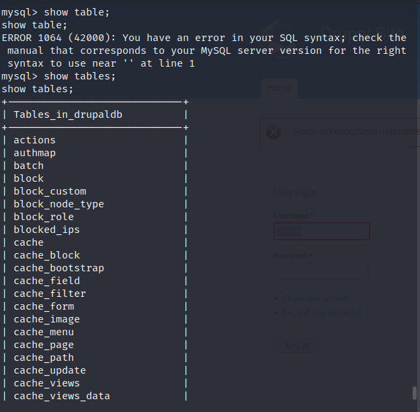
Task: Click the unrecognized username error message
Action: coord(356,131)
